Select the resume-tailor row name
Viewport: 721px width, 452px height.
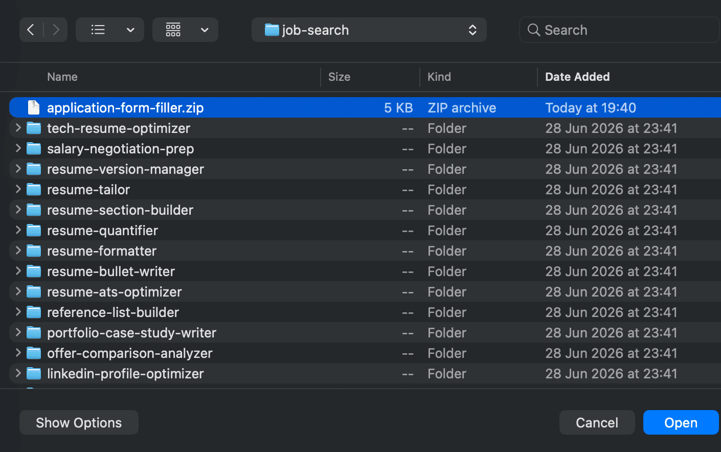pyautogui.click(x=88, y=190)
